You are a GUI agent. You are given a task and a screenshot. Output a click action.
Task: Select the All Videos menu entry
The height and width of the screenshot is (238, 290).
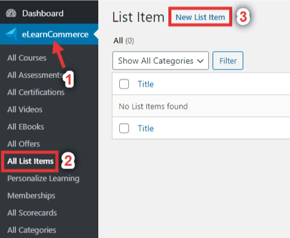coord(25,109)
